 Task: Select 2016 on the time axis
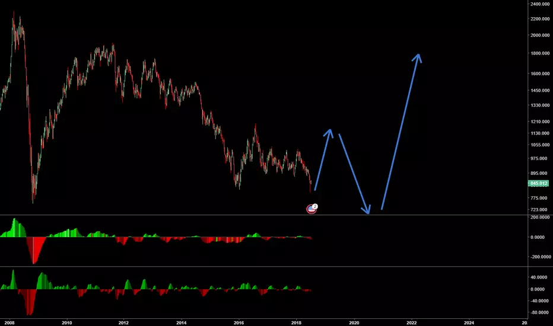point(239,323)
